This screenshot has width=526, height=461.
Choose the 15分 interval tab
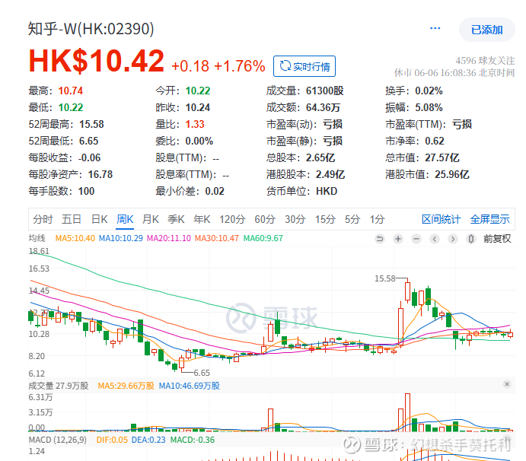coord(325,219)
